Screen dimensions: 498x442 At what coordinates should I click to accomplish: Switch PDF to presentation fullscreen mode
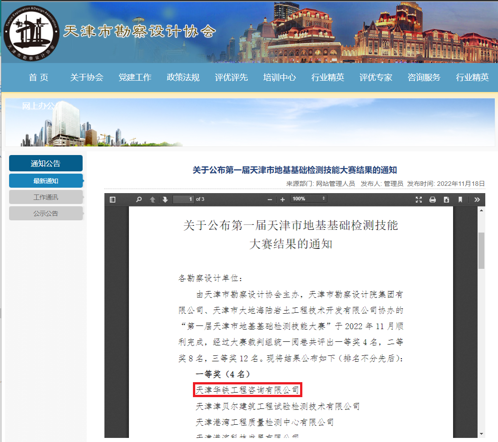(419, 199)
